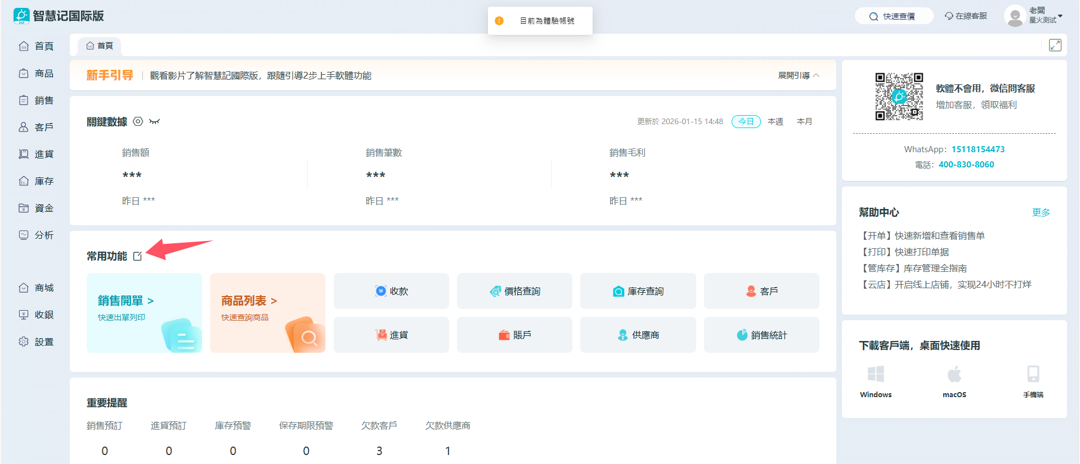Click the 快速查價 search box
This screenshot has height=464, width=1080.
click(894, 16)
